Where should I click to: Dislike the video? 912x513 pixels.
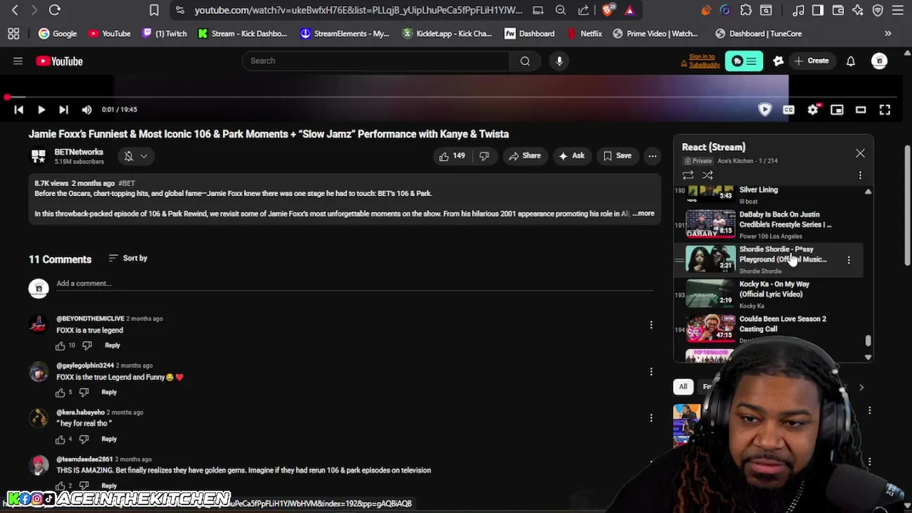point(484,156)
